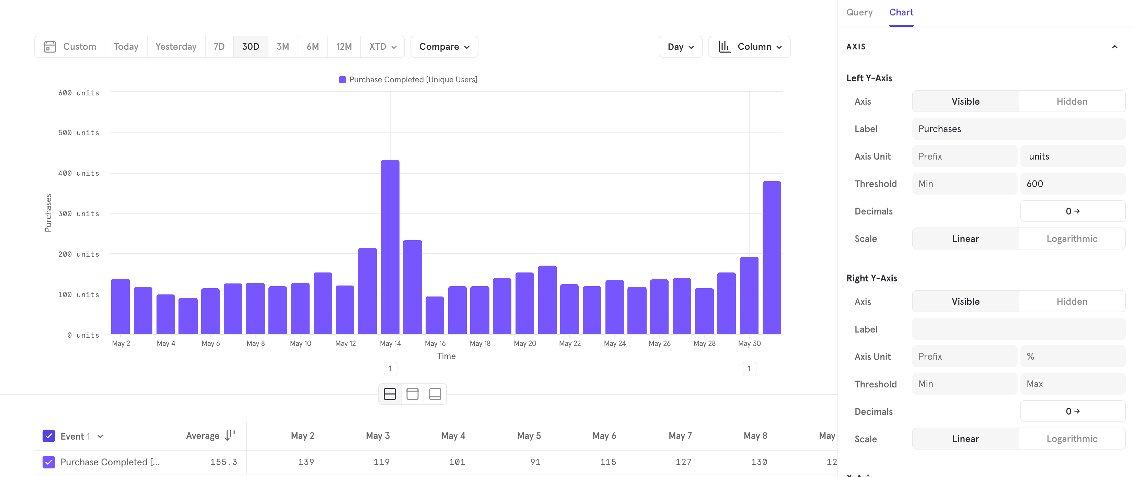This screenshot has height=477, width=1134.
Task: Uncheck the Purchase Completed row checkbox
Action: (x=49, y=462)
